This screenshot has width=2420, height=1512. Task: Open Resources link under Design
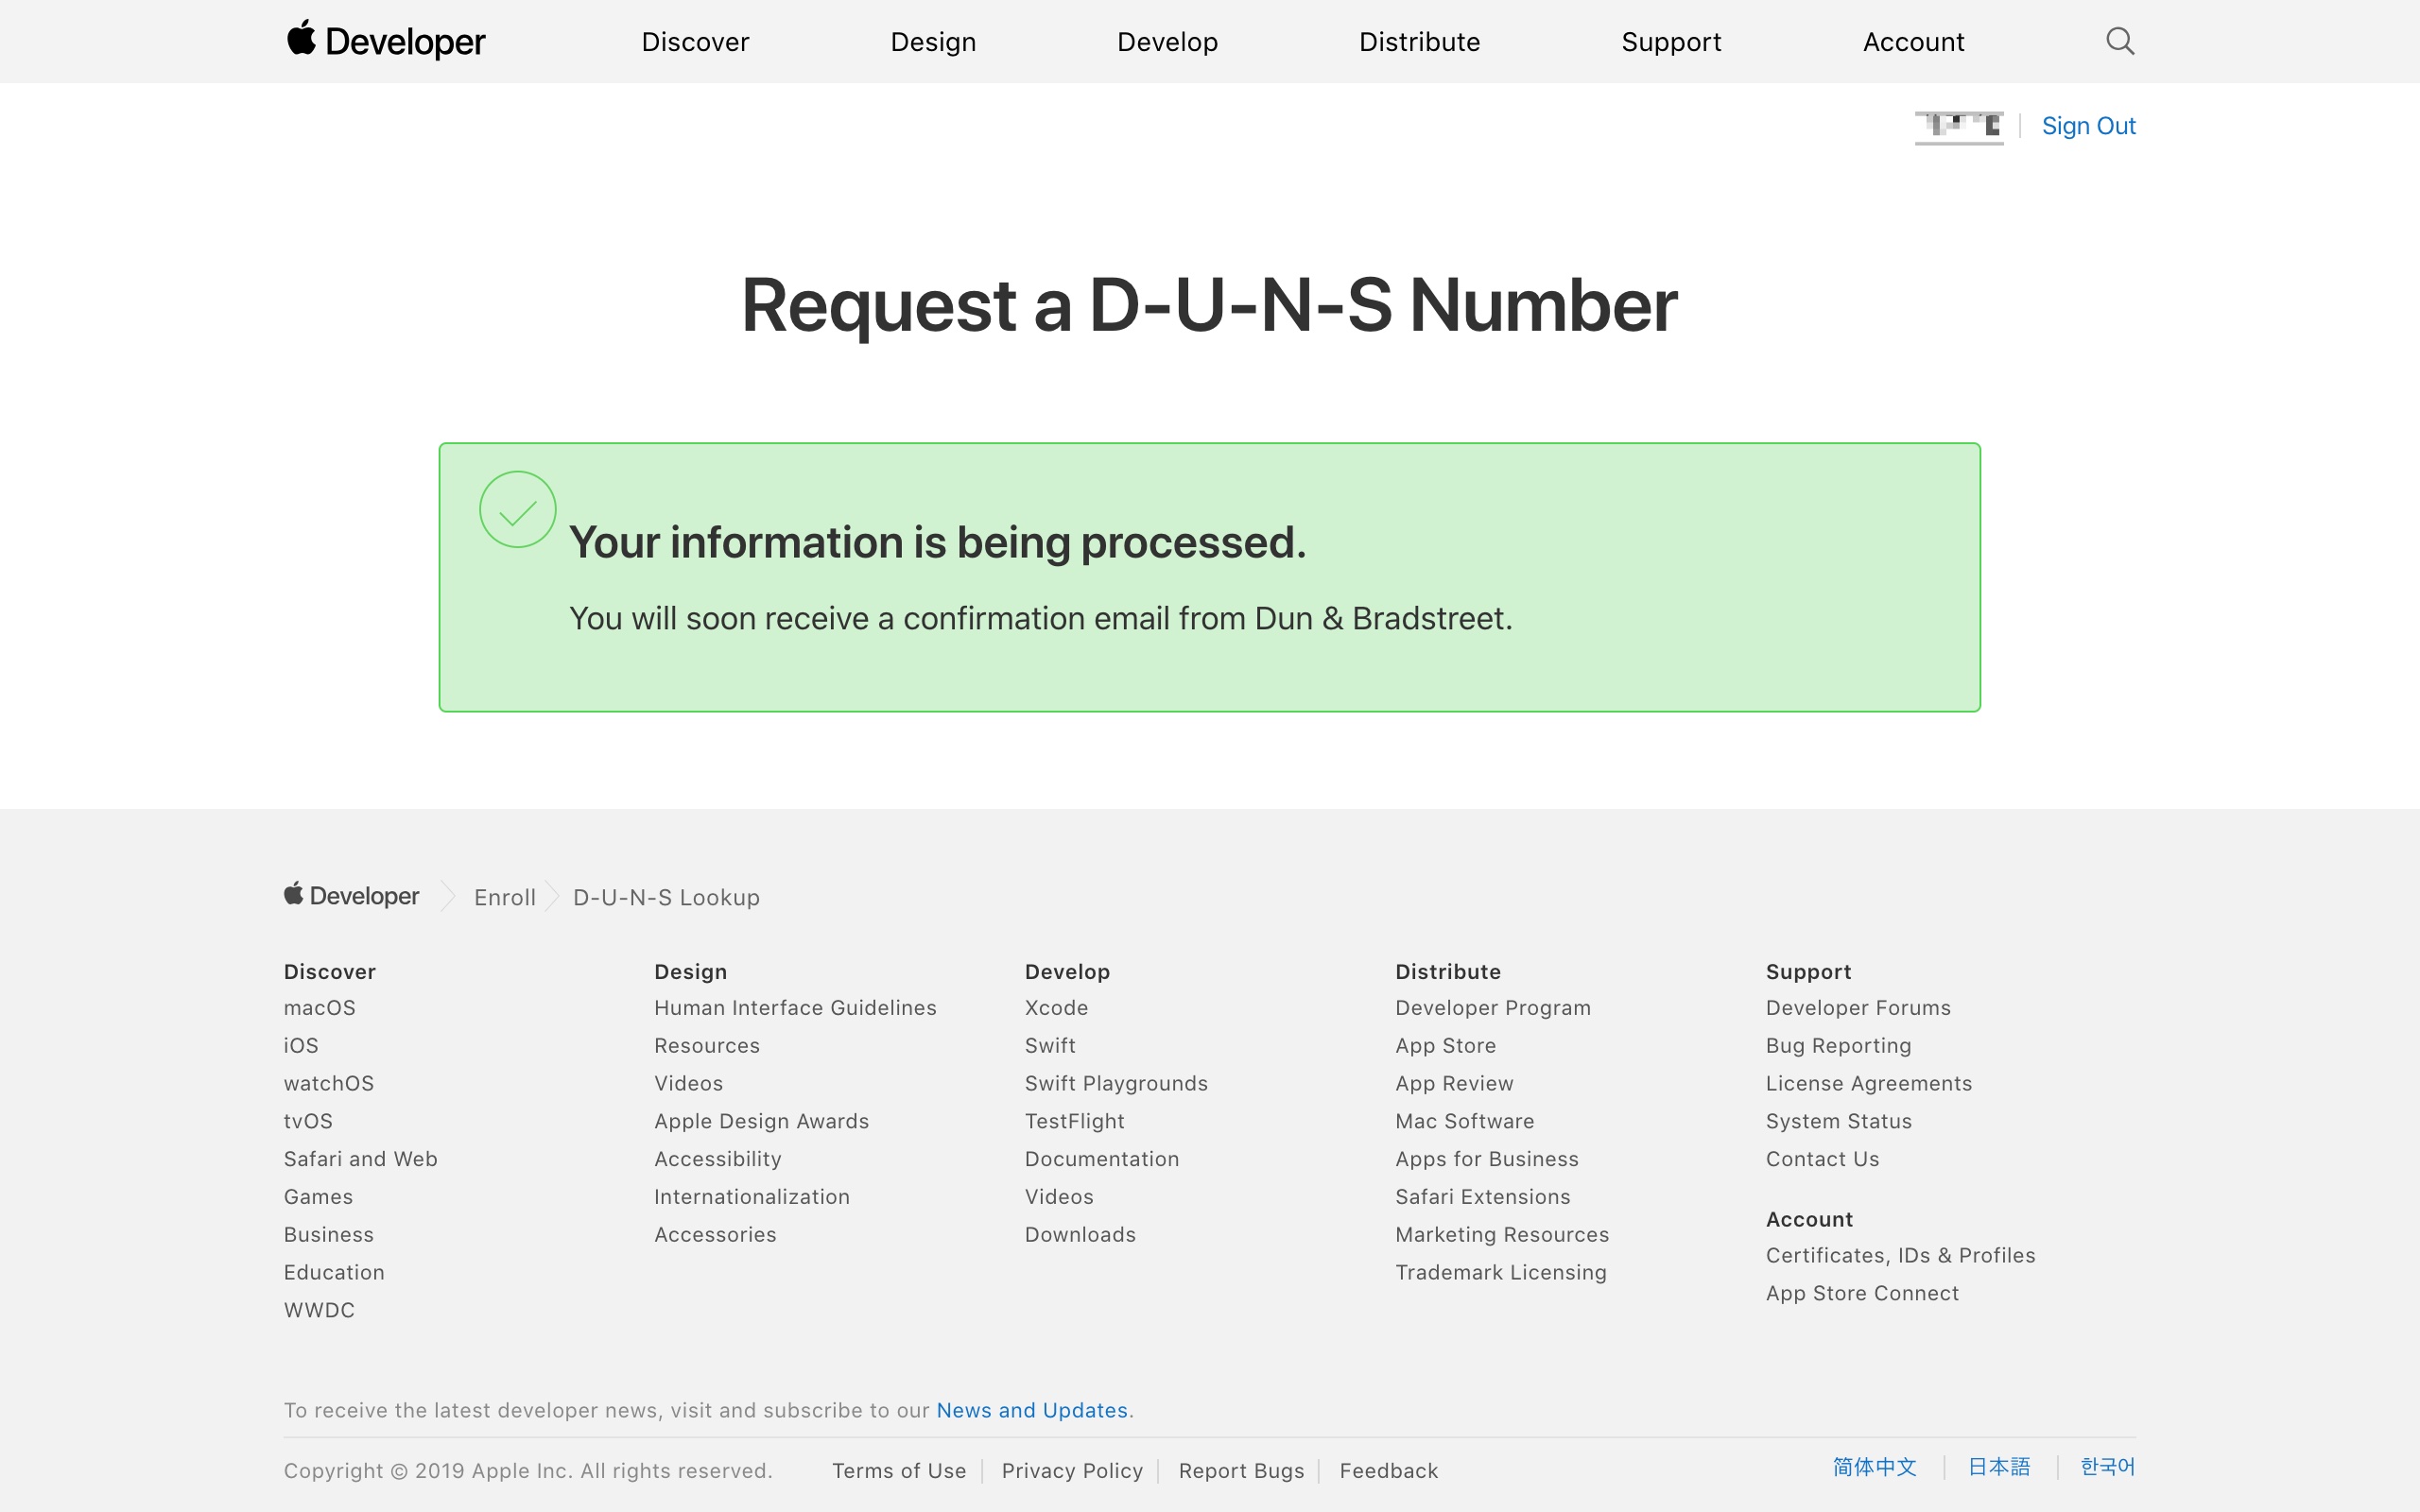coord(707,1046)
